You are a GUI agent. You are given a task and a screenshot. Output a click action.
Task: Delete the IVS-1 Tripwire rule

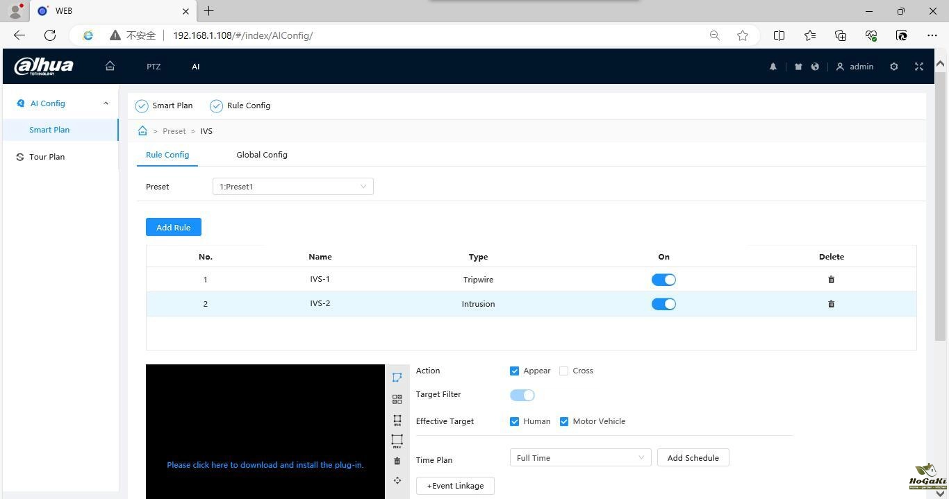(x=831, y=280)
